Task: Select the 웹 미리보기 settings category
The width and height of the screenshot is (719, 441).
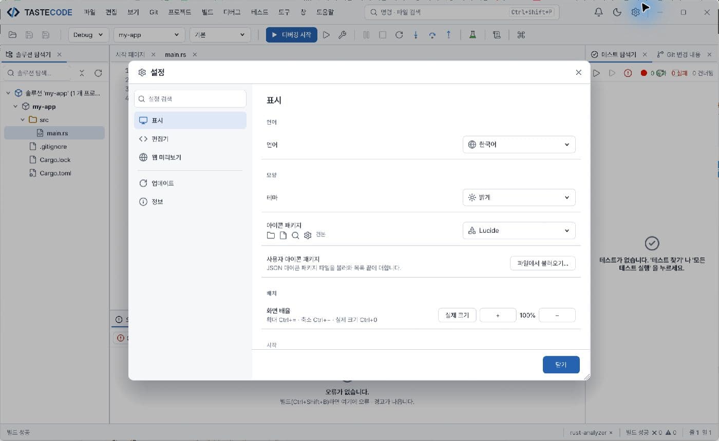Action: tap(190, 157)
